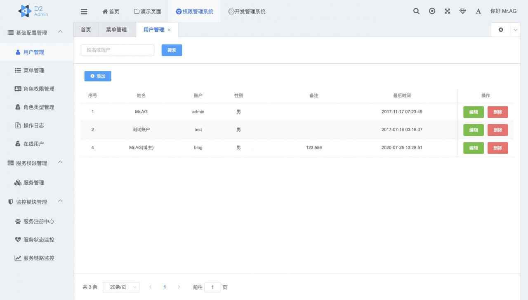Screen dimensions: 528x300
Task: Open the tab options chevron dropdown
Action: coord(515,30)
